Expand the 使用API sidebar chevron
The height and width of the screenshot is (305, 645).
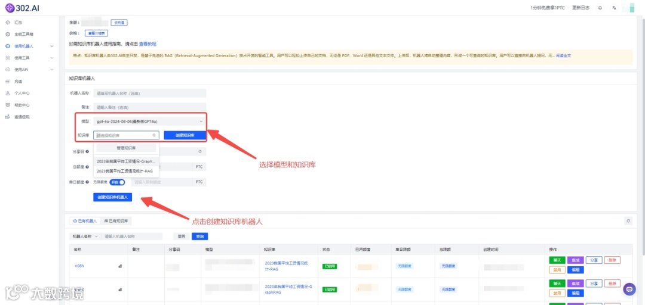pos(52,70)
